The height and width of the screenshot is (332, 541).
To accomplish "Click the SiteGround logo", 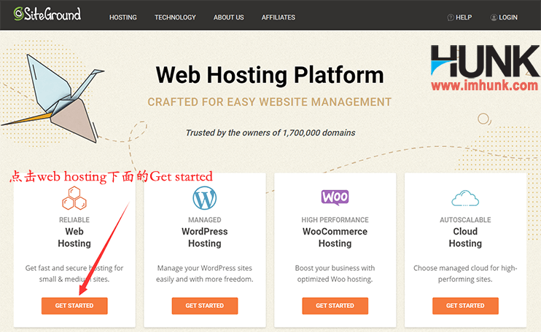I will click(x=47, y=14).
